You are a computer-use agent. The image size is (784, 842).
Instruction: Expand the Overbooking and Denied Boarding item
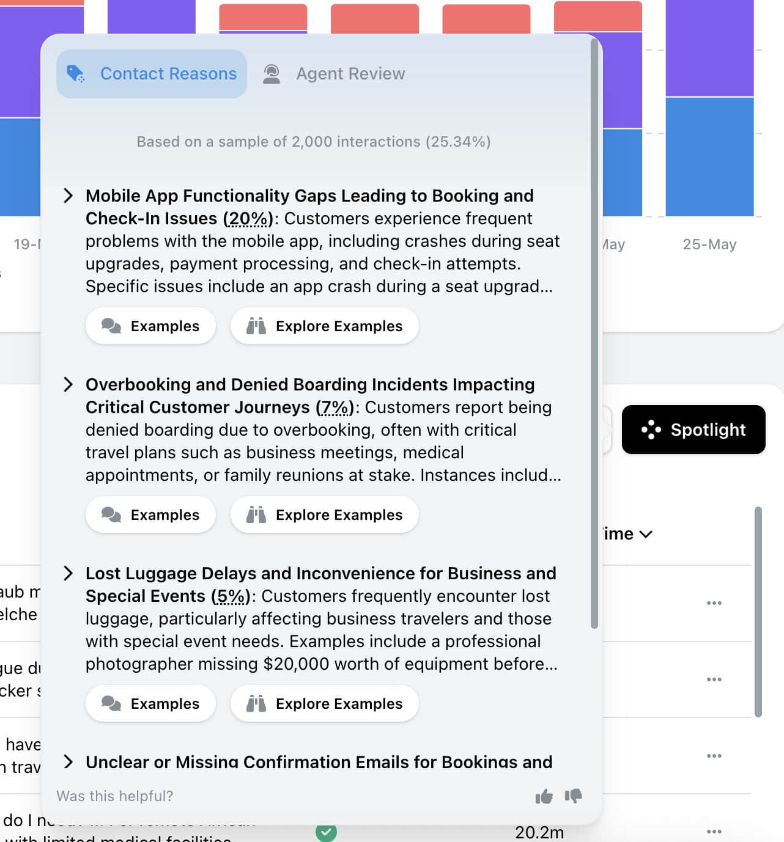(x=68, y=384)
